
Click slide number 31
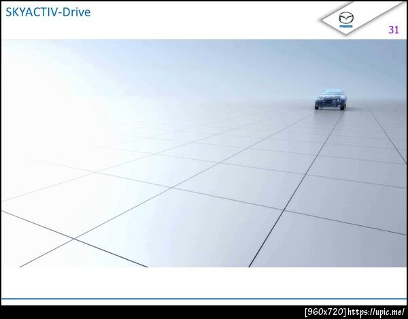(x=394, y=30)
